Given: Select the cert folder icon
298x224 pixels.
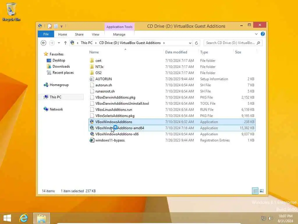Looking at the screenshot, I should tap(92, 61).
